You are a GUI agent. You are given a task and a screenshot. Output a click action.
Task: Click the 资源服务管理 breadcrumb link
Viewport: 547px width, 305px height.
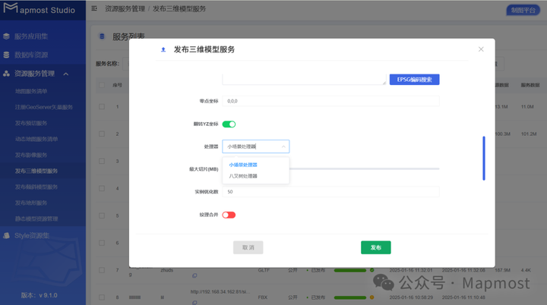[125, 8]
